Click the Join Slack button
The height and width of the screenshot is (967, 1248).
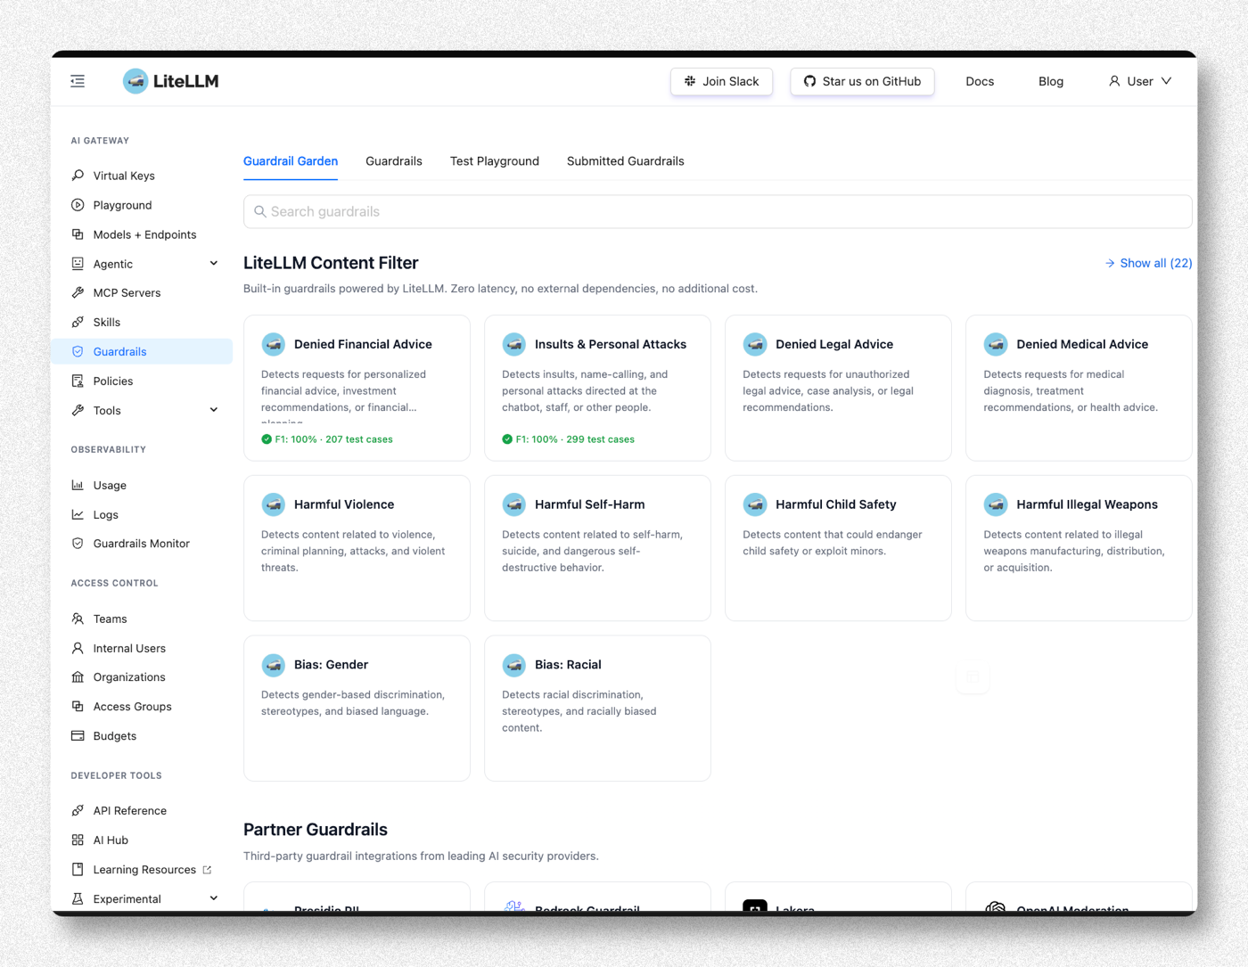722,81
